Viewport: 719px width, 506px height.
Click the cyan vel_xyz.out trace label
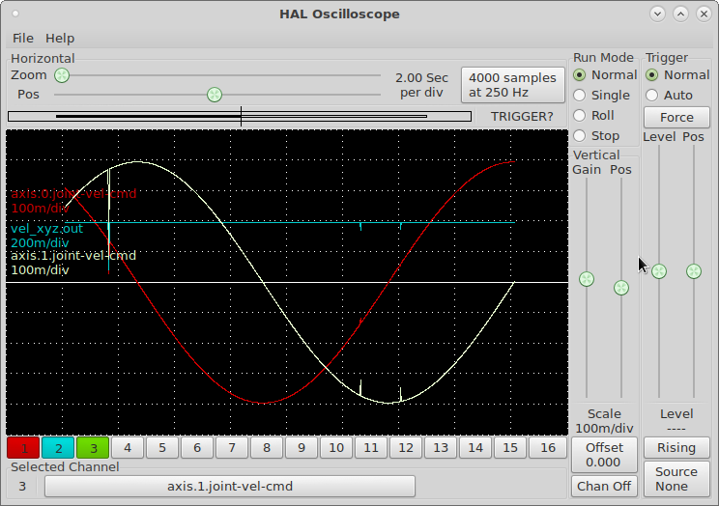point(46,236)
